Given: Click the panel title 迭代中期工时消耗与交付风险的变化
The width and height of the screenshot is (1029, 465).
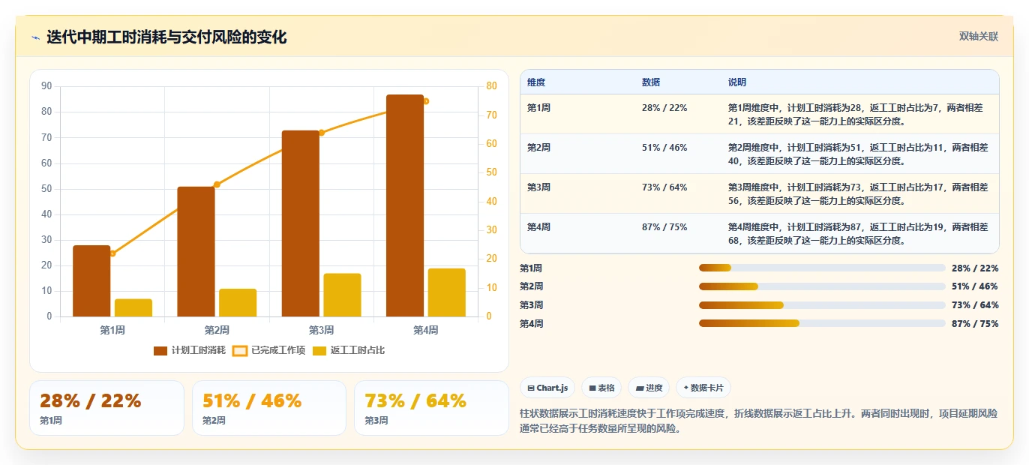Looking at the screenshot, I should 166,37.
